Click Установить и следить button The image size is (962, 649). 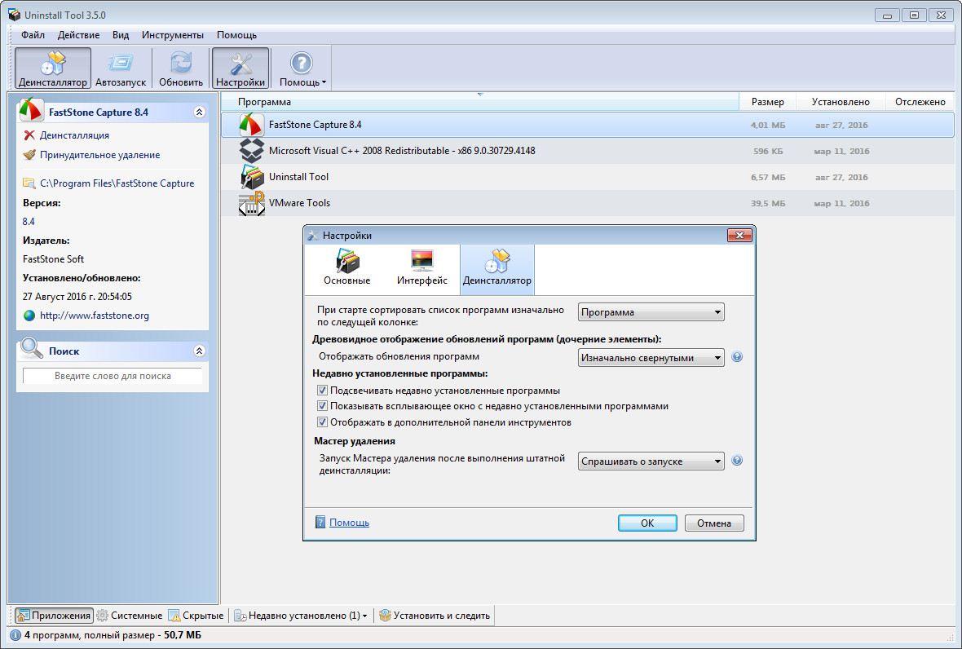435,616
